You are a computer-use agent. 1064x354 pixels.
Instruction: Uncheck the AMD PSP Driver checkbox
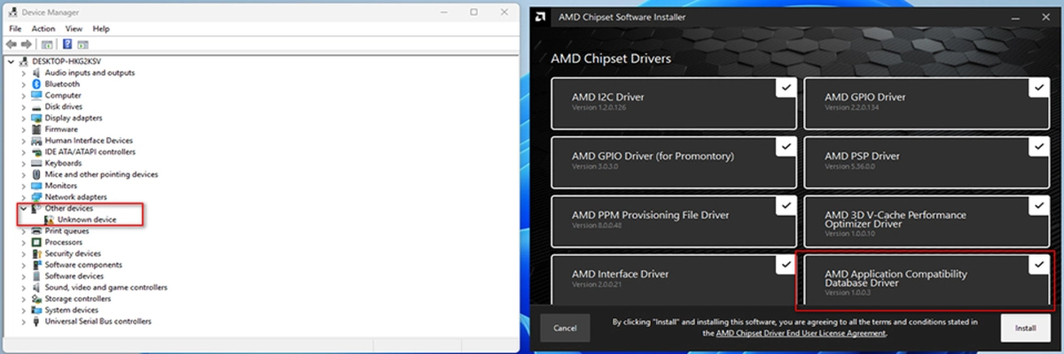[x=1039, y=146]
